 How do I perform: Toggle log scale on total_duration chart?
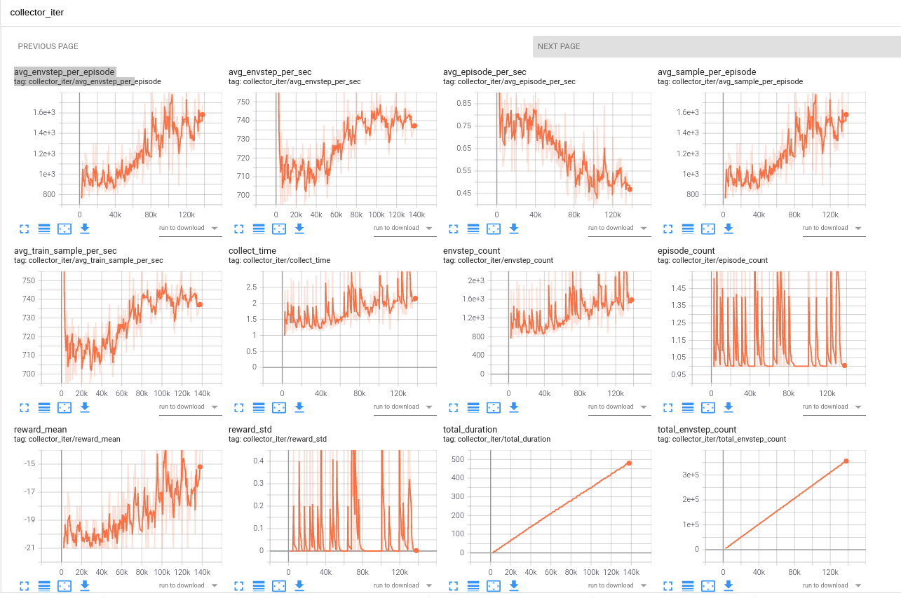[473, 586]
